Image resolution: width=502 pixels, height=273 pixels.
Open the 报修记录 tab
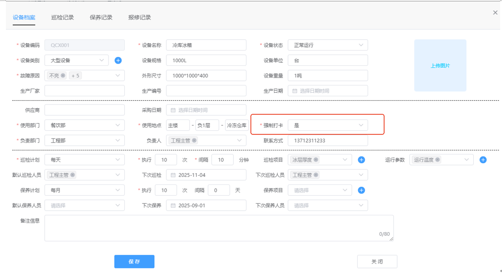(139, 18)
